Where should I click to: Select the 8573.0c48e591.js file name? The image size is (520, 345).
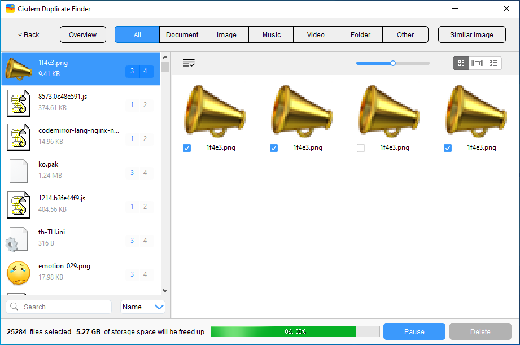click(63, 97)
